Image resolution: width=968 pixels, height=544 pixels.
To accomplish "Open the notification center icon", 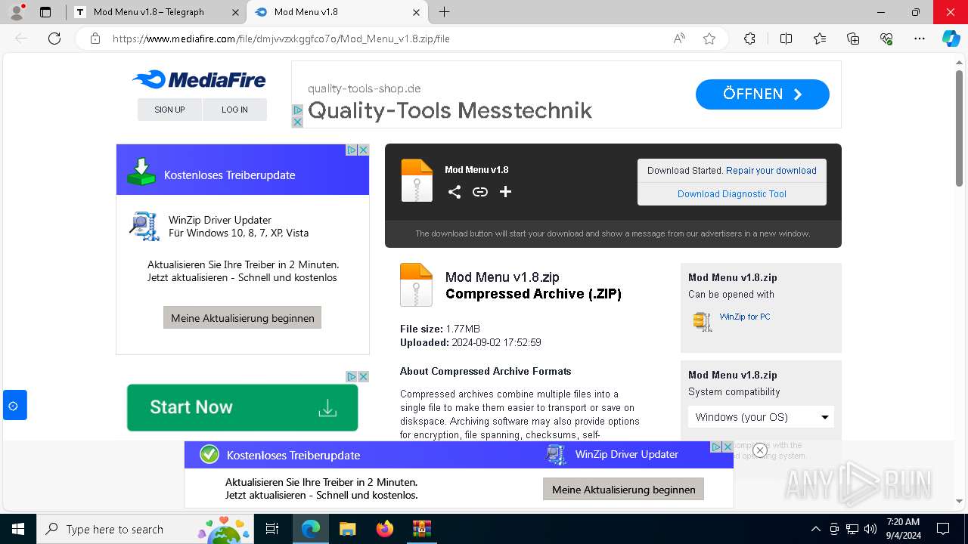I will click(x=943, y=529).
